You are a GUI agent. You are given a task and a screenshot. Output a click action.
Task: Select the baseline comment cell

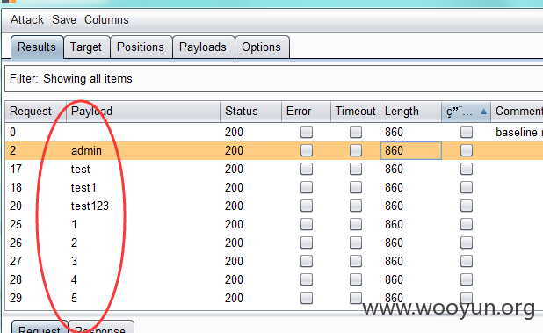517,132
